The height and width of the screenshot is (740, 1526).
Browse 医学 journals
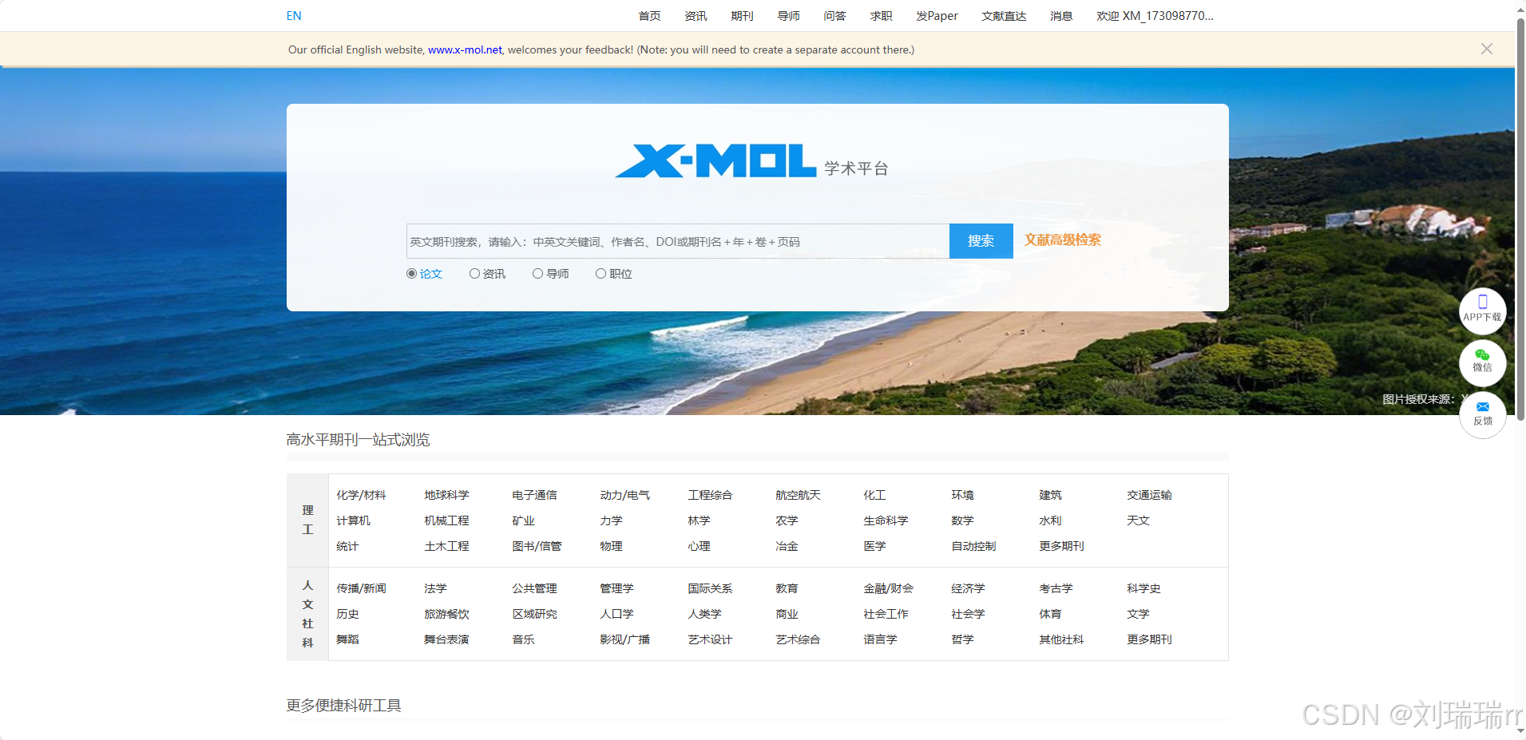[874, 546]
